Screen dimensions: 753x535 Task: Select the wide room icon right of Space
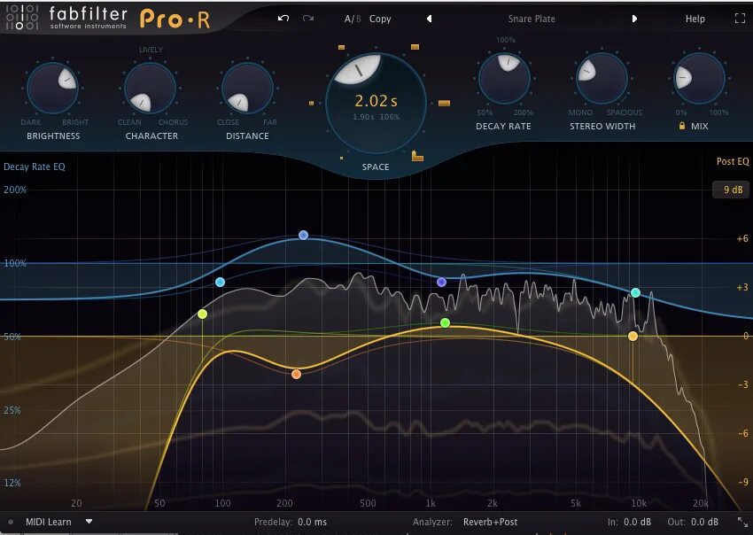pos(444,103)
